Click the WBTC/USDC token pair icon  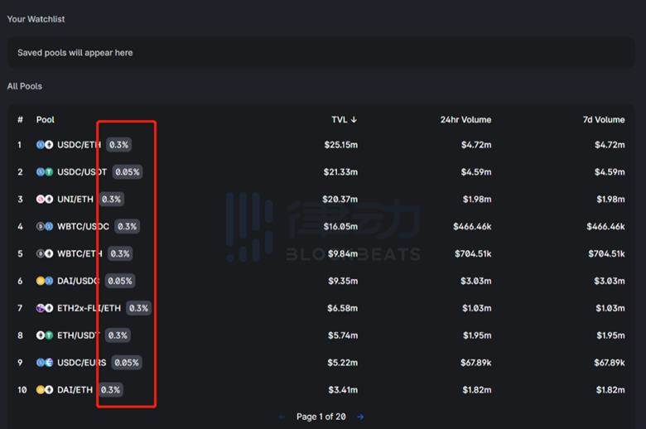point(44,226)
